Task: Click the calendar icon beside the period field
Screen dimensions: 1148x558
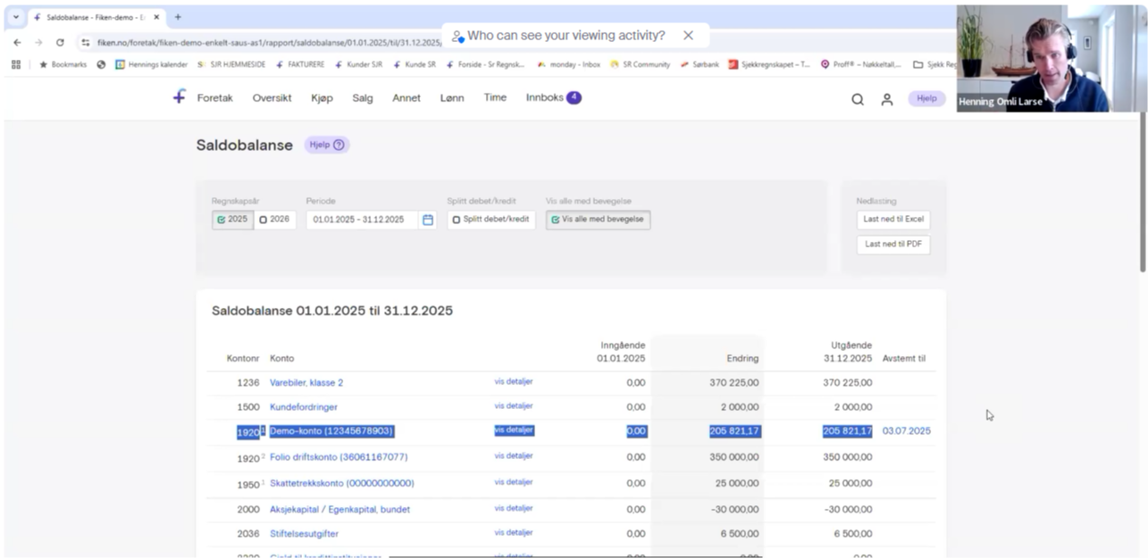Action: pos(428,220)
